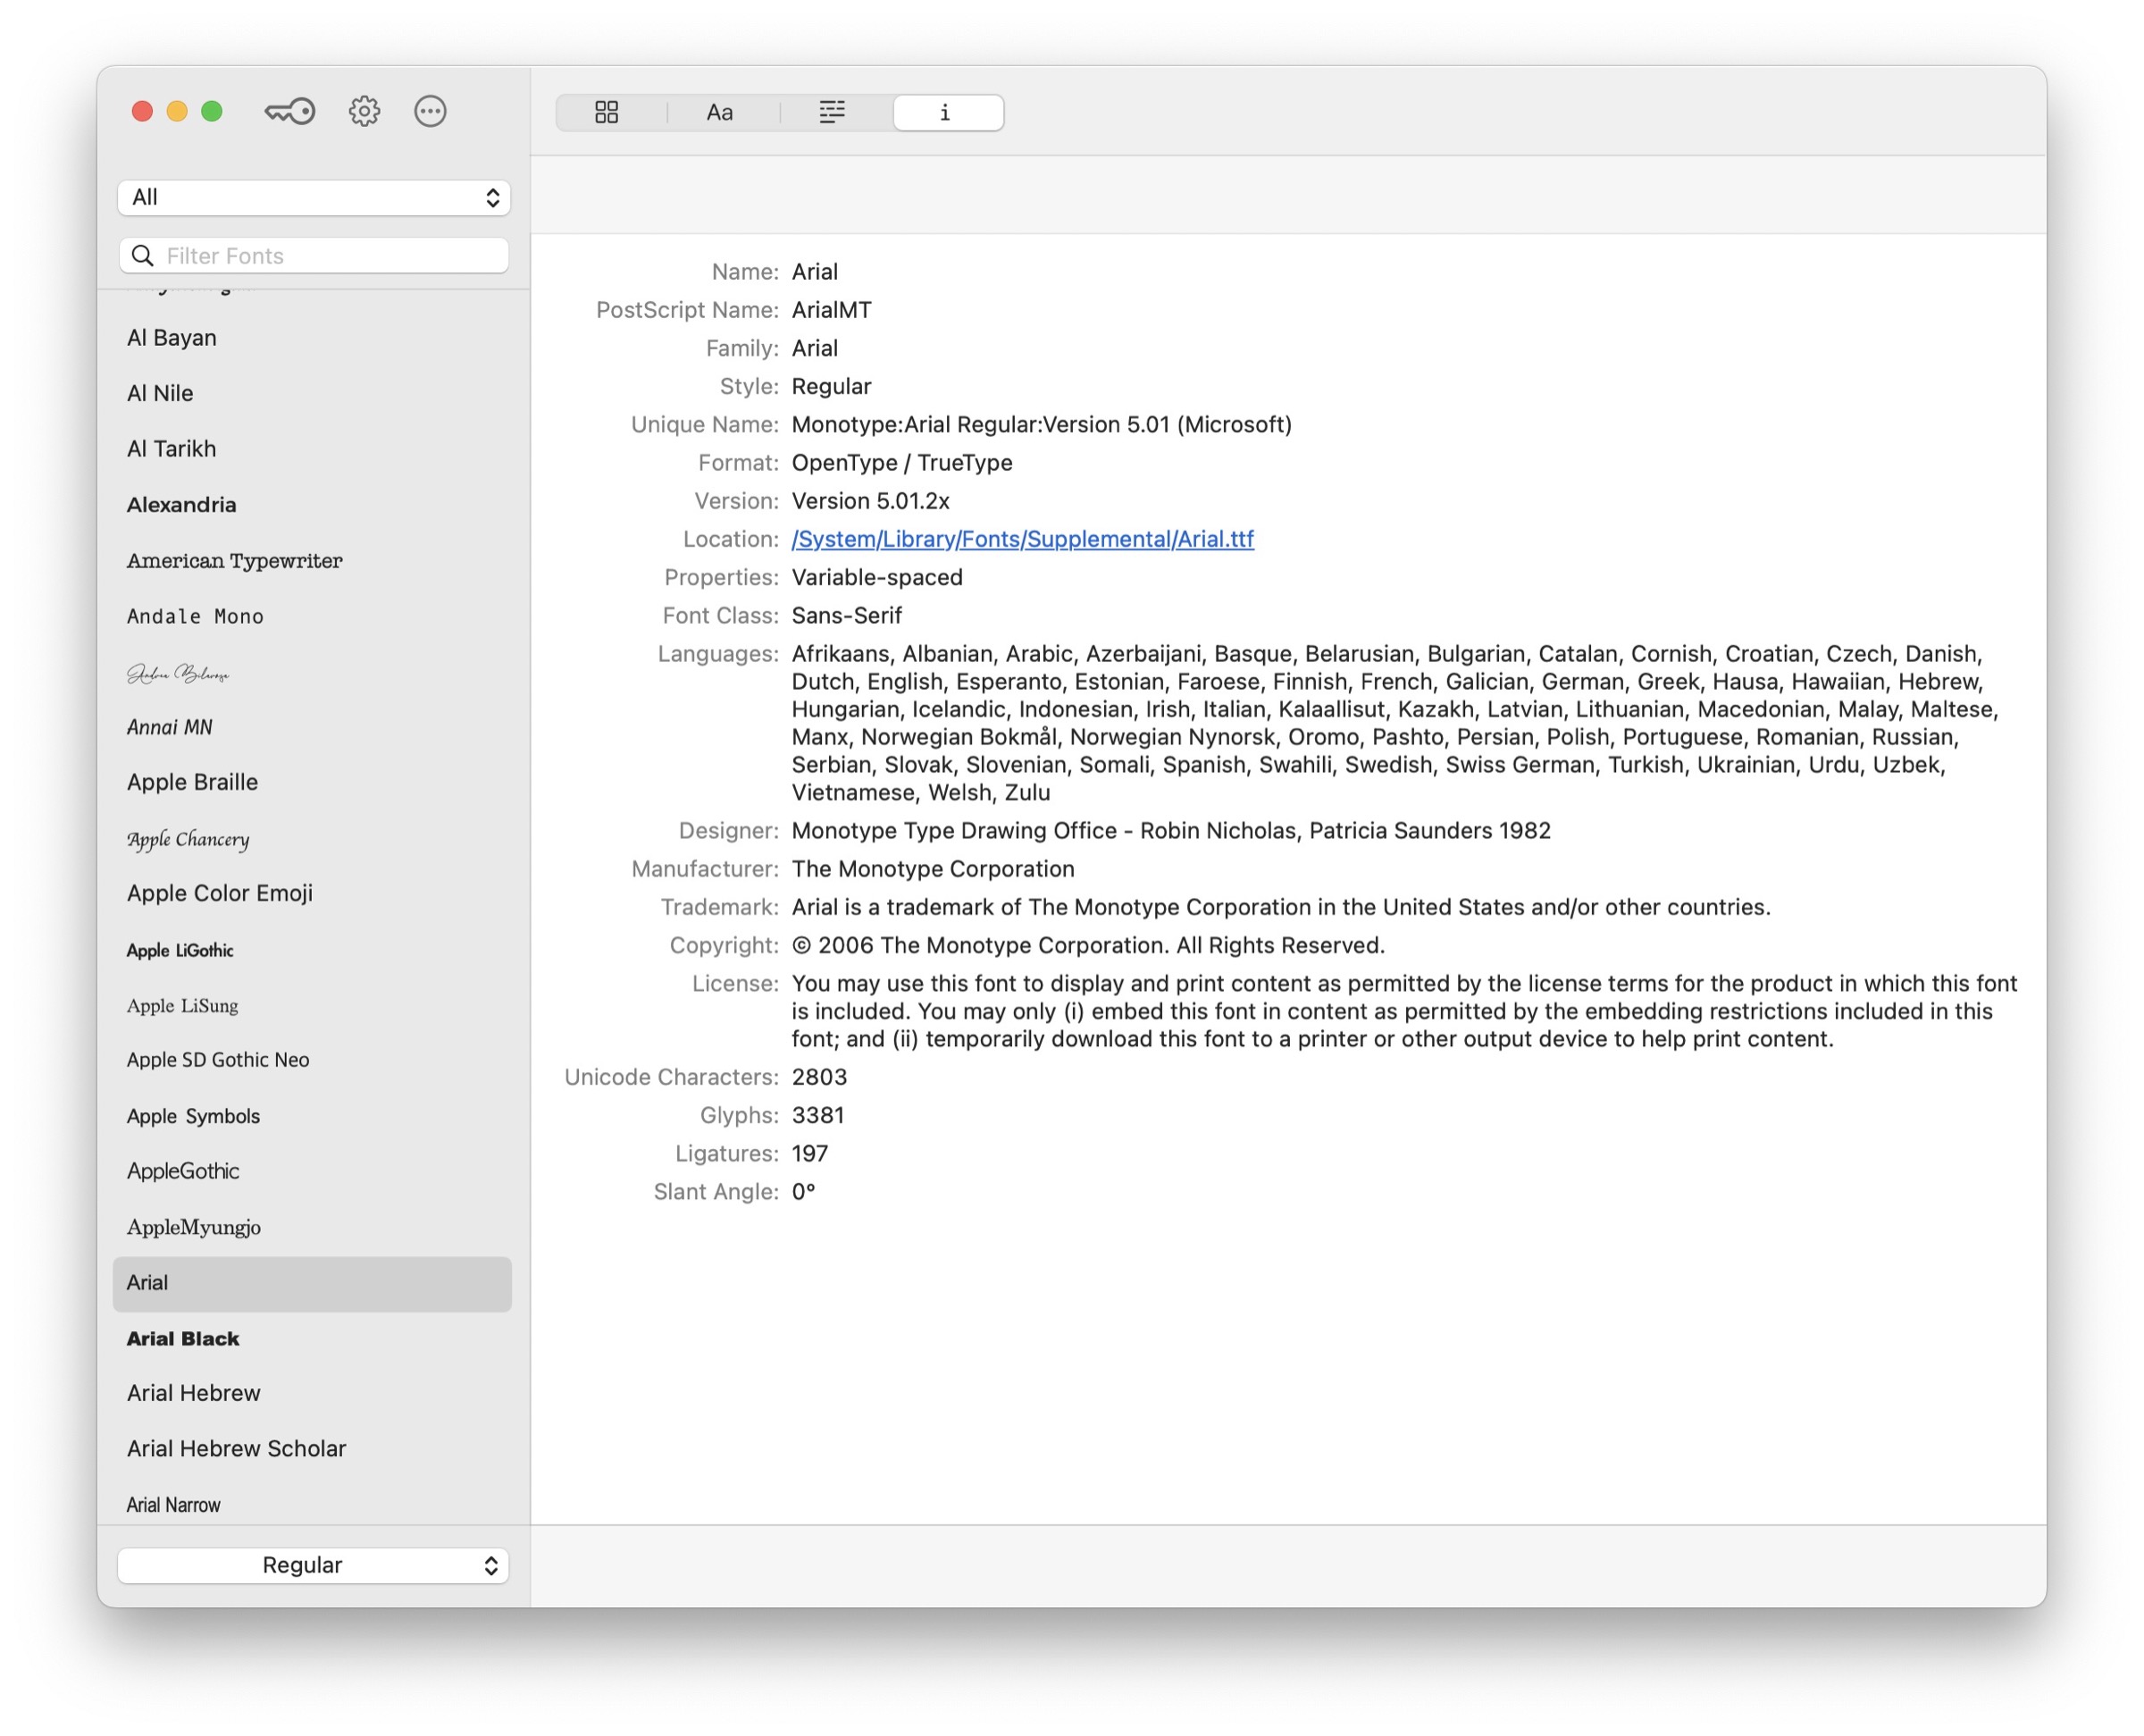Switch to the grid view of fonts

[607, 112]
